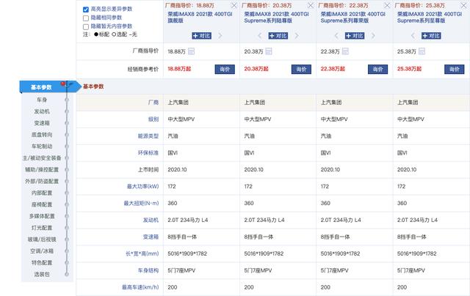The image size is (470, 296).
Task: Move the 22.38万 column left with arrow
Action: tap(336, 36)
